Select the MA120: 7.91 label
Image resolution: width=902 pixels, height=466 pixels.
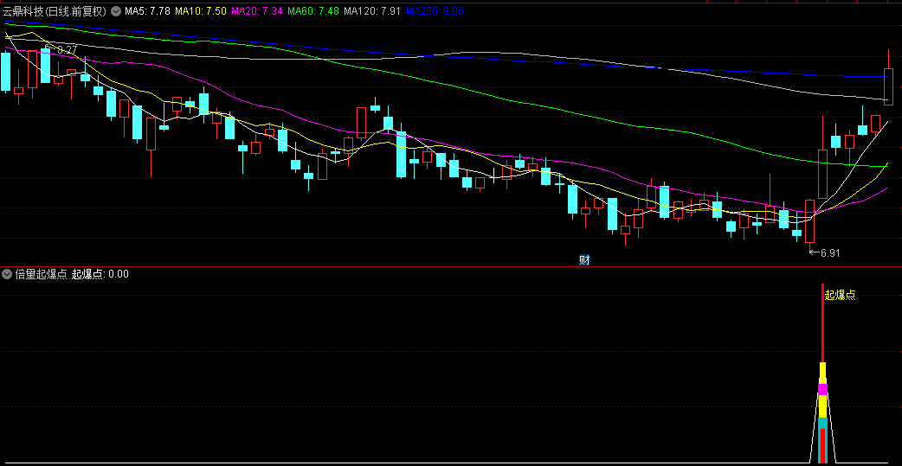(372, 11)
